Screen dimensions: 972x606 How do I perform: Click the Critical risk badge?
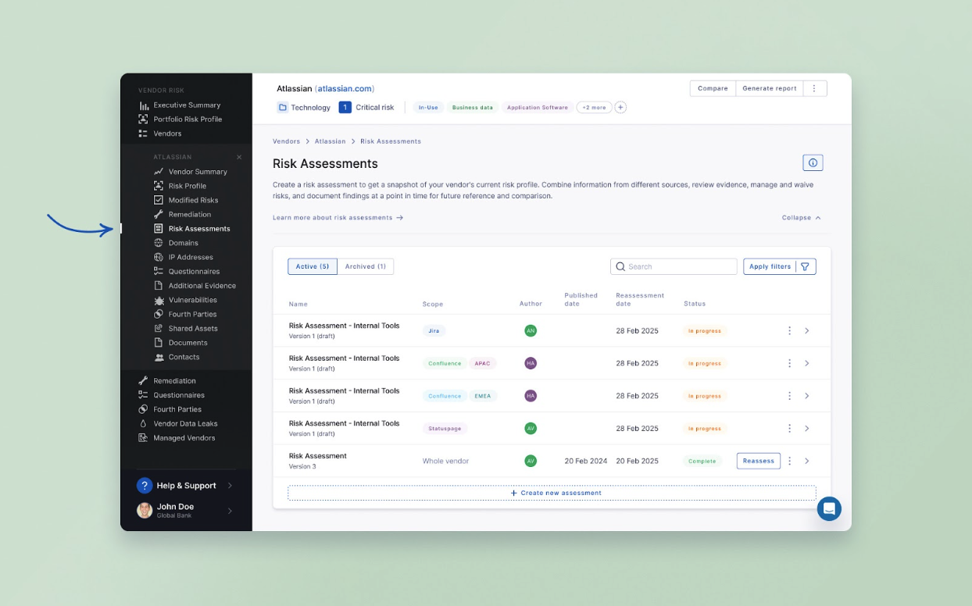[366, 107]
